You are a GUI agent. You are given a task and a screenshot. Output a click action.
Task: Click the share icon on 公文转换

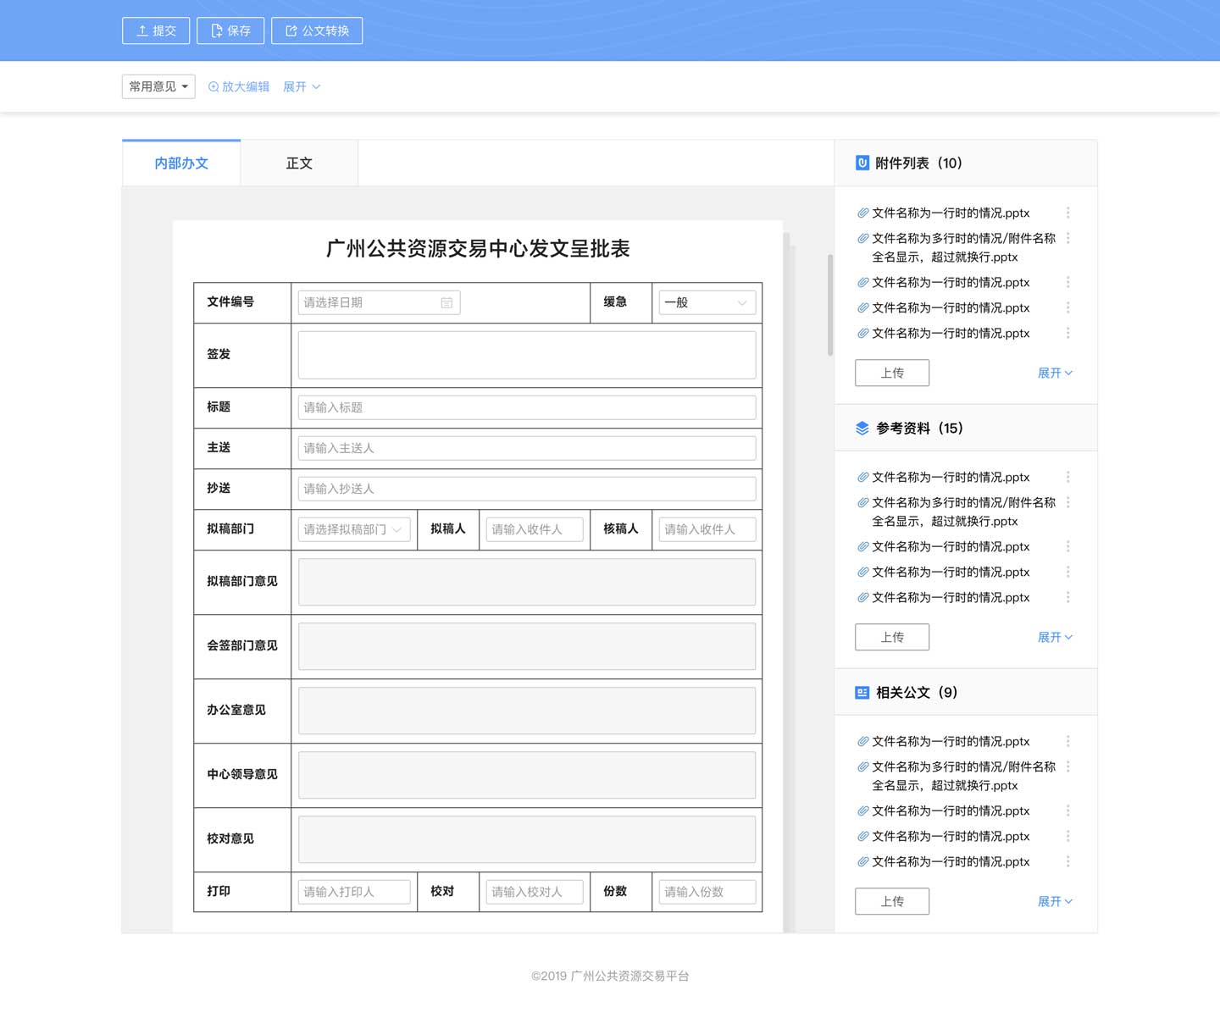(290, 30)
